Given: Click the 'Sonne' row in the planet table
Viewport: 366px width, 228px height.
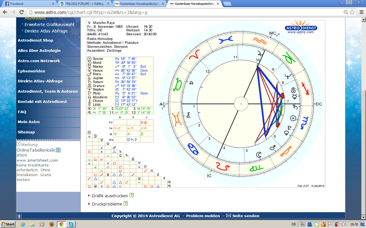Looking at the screenshot, I should pos(120,59).
